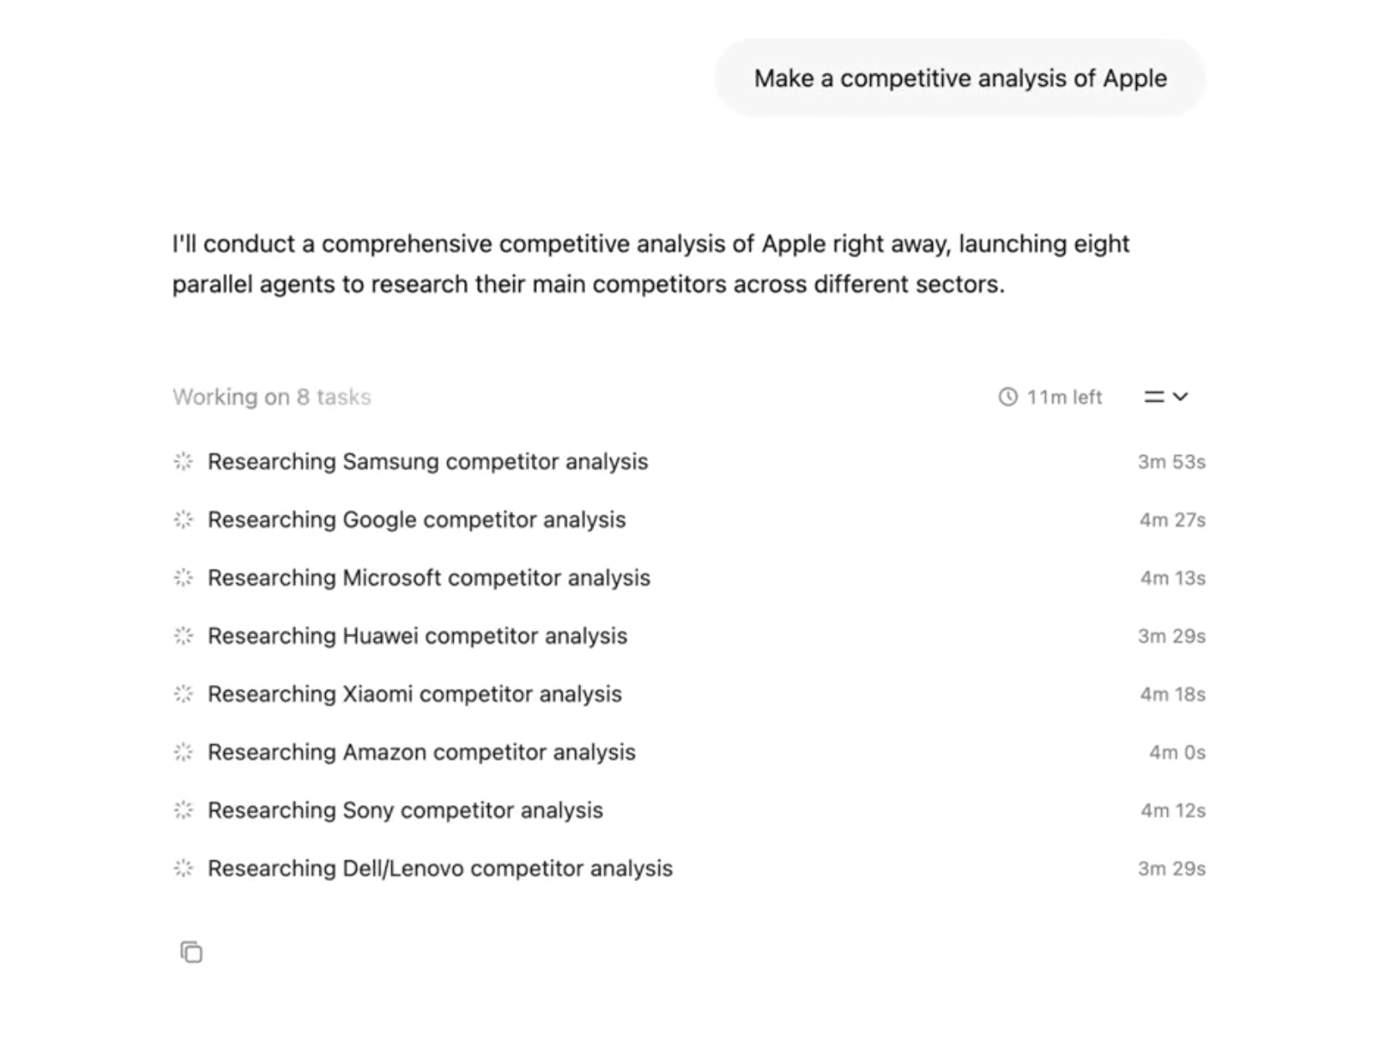1381x1039 pixels.
Task: Click the Amazon task loading spinner icon
Action: pos(183,753)
